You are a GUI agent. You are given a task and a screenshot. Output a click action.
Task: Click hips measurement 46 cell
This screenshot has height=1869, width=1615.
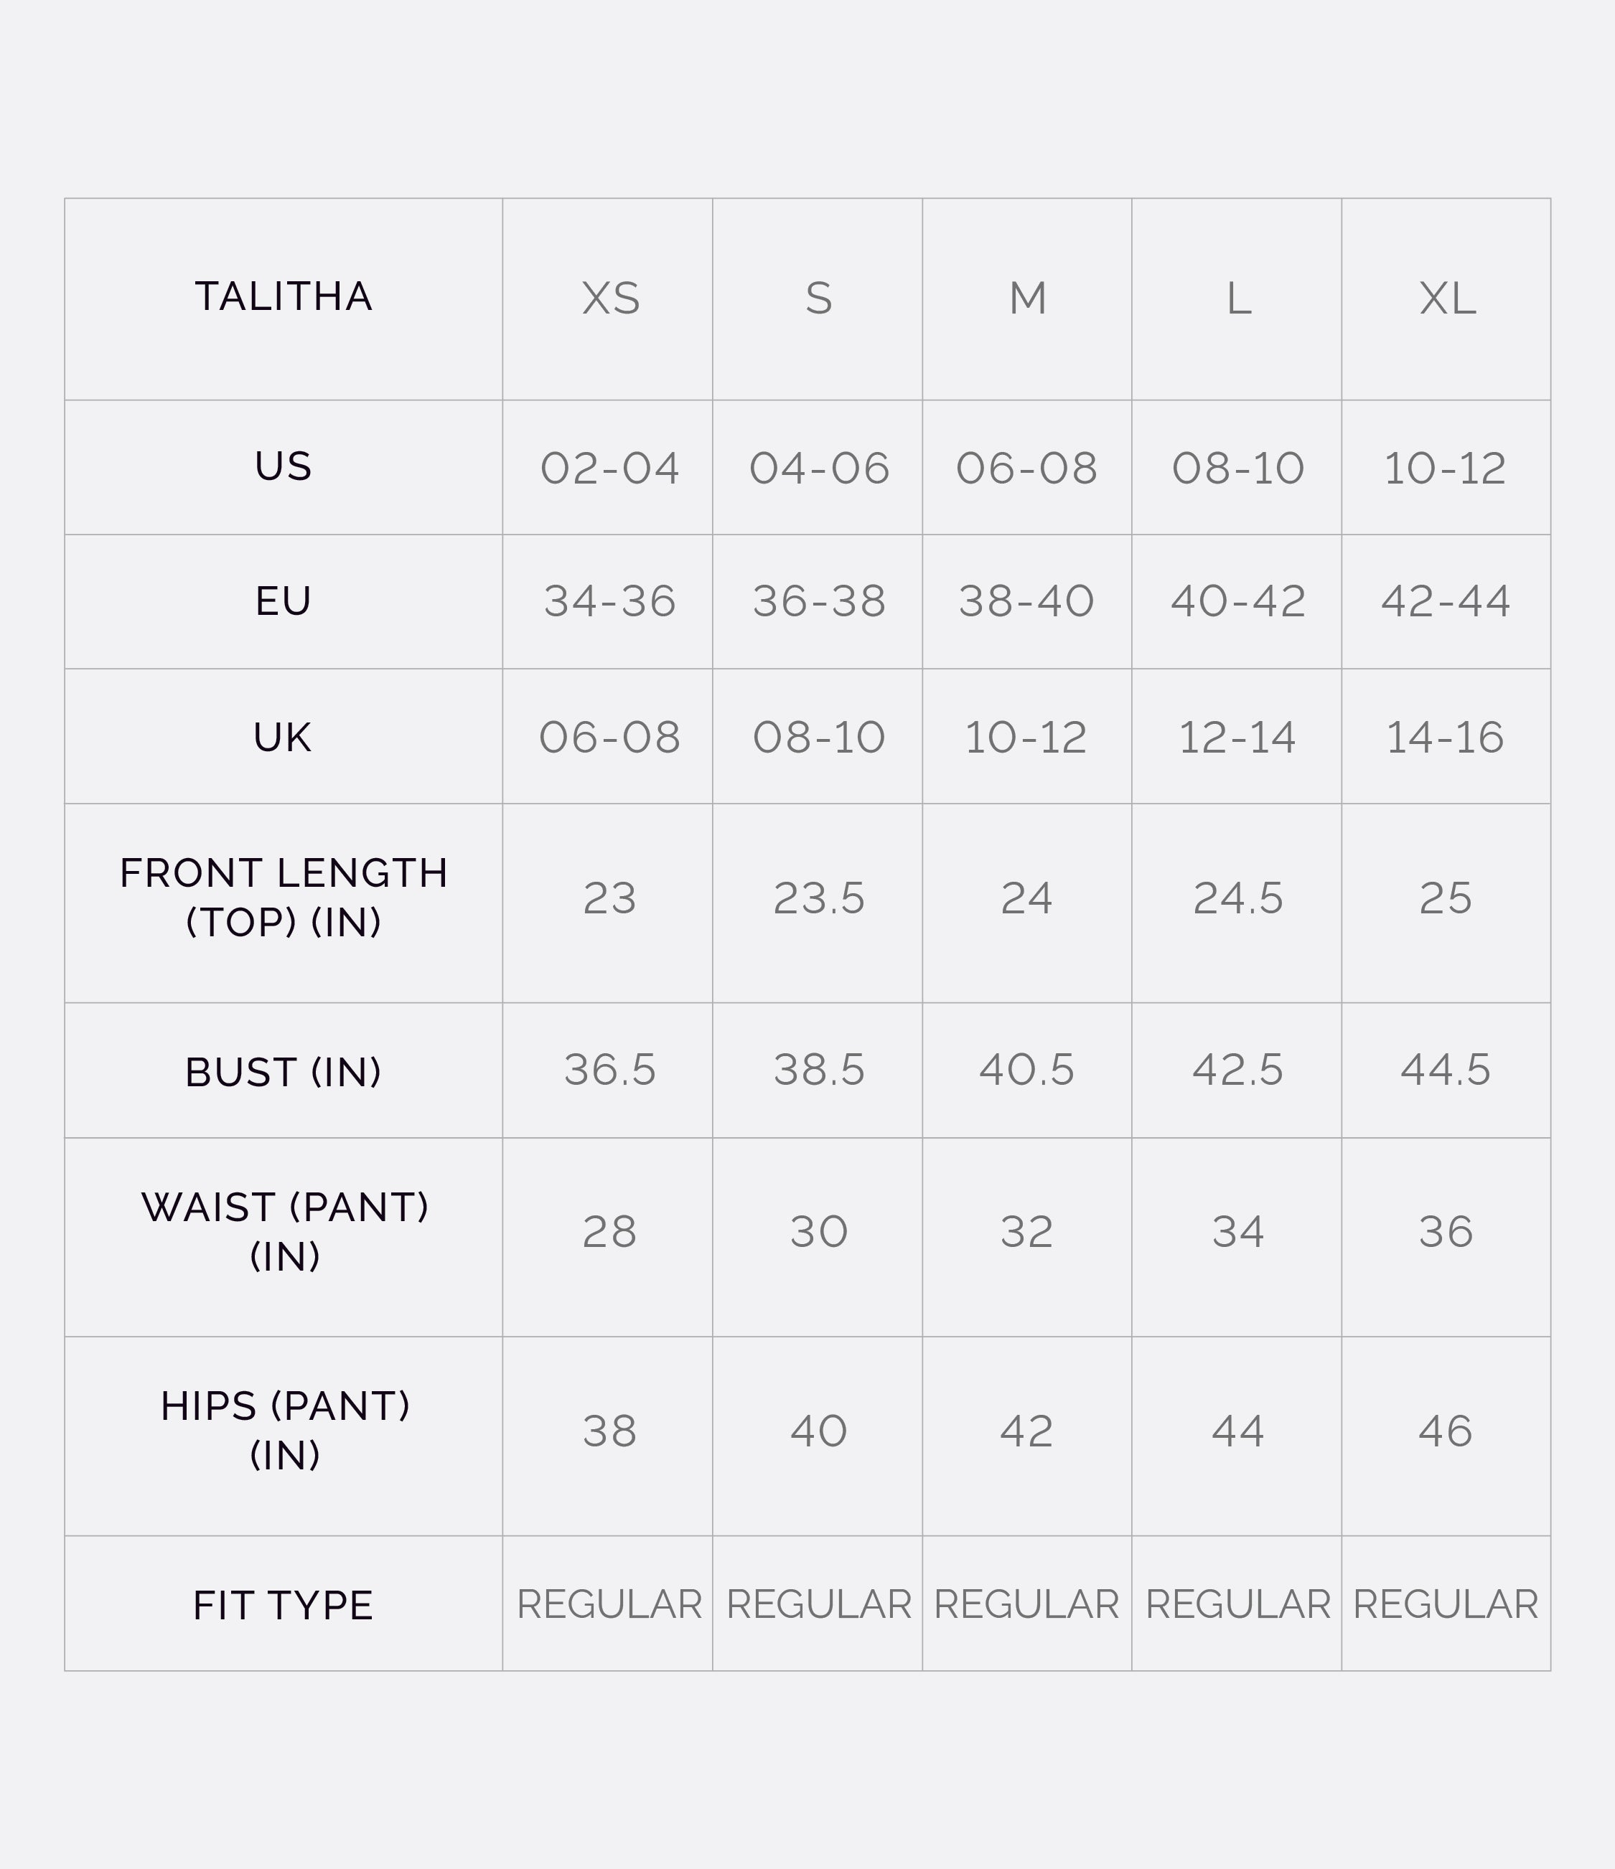tap(1446, 1431)
